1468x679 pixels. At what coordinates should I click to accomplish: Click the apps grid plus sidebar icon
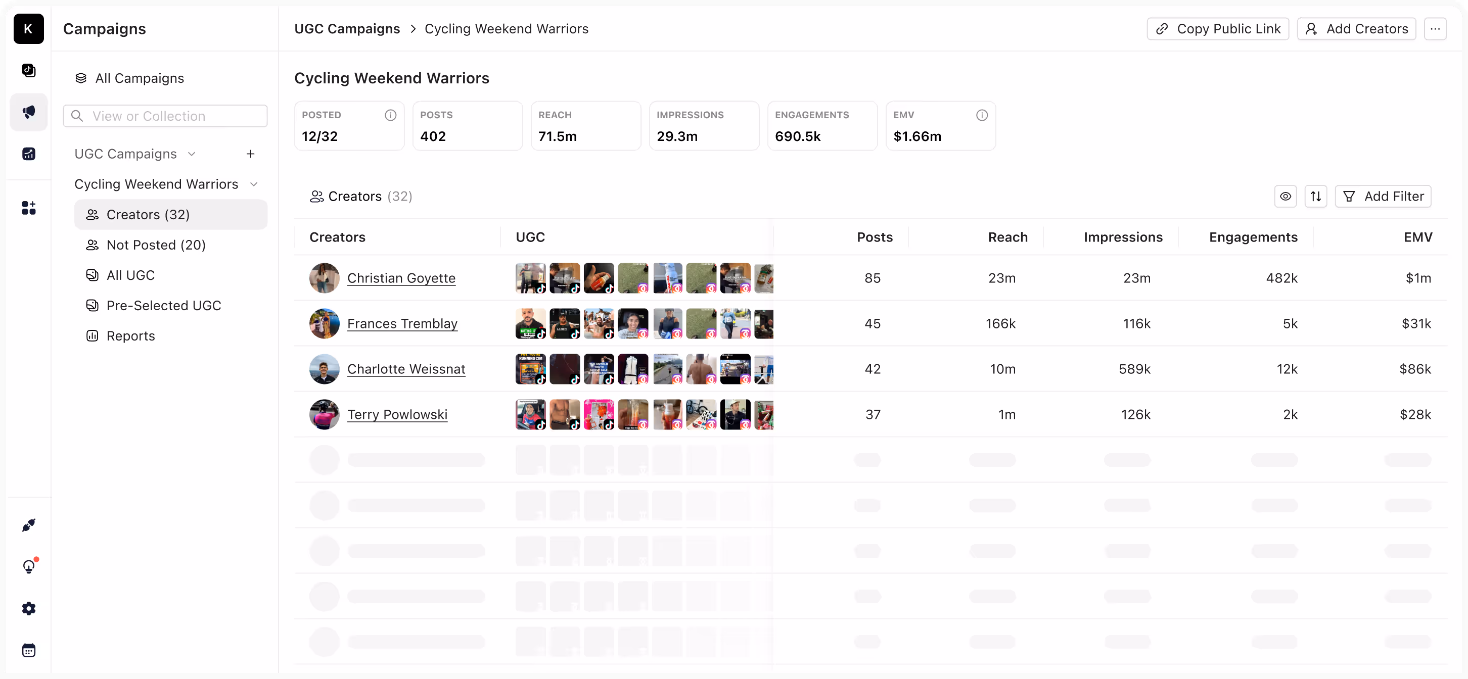(x=28, y=207)
